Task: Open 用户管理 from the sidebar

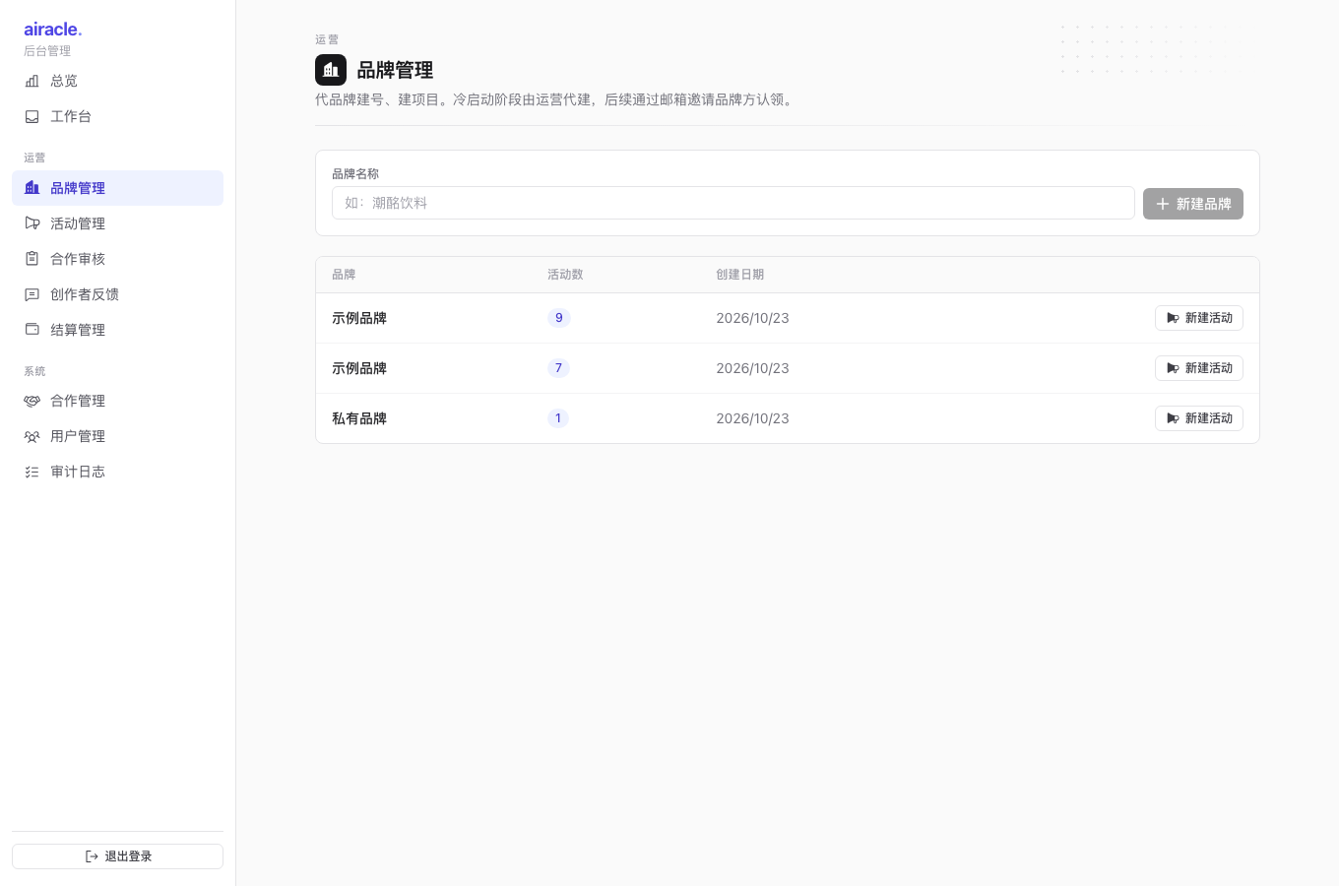Action: pos(117,436)
